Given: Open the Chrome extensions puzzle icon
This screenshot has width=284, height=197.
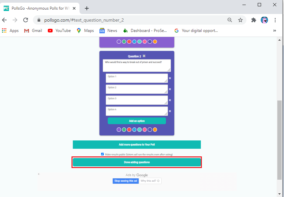Looking at the screenshot, I should [x=254, y=20].
